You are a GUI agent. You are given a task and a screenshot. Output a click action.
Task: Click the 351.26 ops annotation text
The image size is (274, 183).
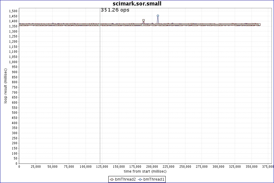[115, 10]
